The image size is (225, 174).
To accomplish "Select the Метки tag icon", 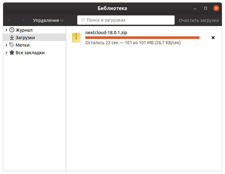I will (x=12, y=45).
